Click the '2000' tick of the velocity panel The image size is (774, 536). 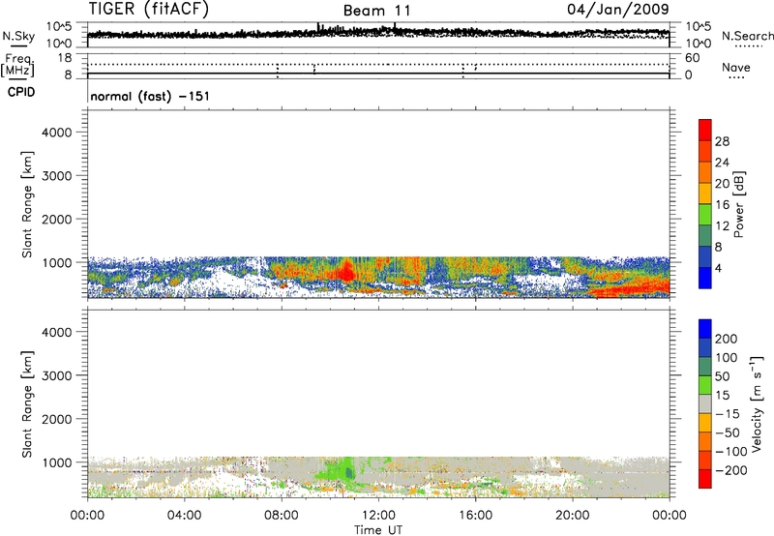[x=57, y=419]
